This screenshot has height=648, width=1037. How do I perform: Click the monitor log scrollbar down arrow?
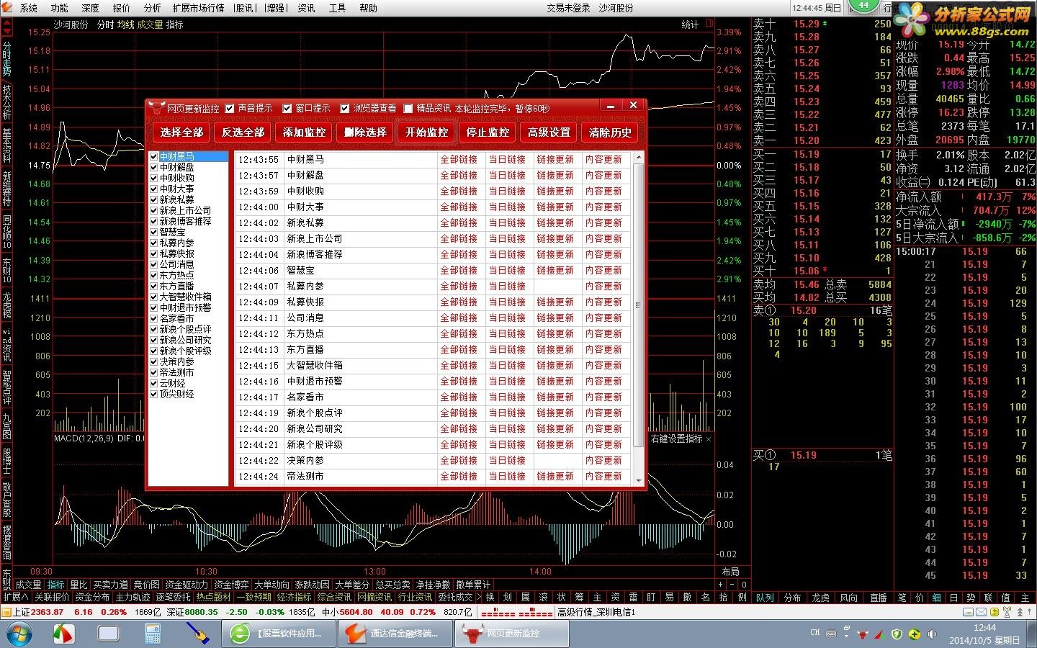pos(638,480)
